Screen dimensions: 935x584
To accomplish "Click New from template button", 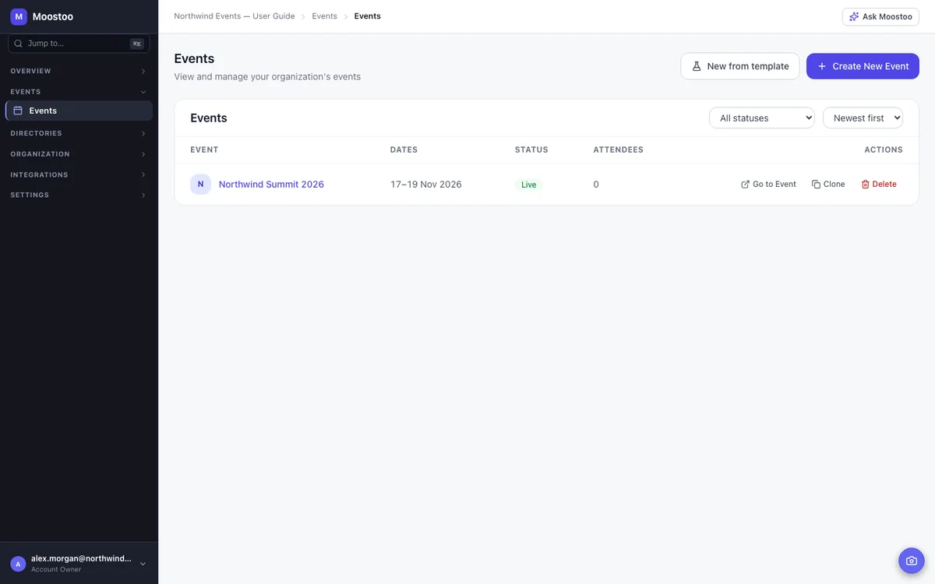I will 740,66.
